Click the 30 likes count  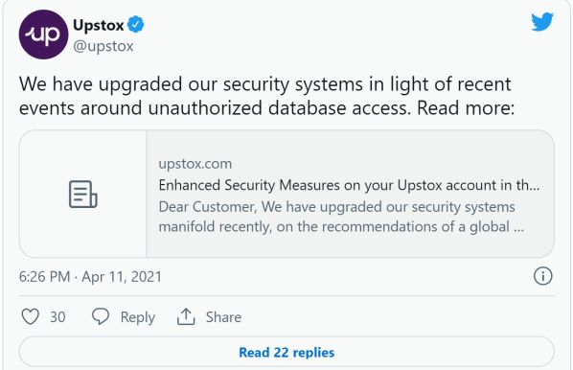point(57,317)
